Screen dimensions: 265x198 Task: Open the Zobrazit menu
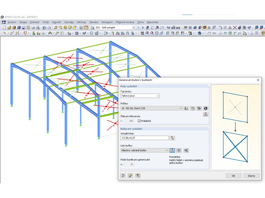pyautogui.click(x=35, y=22)
